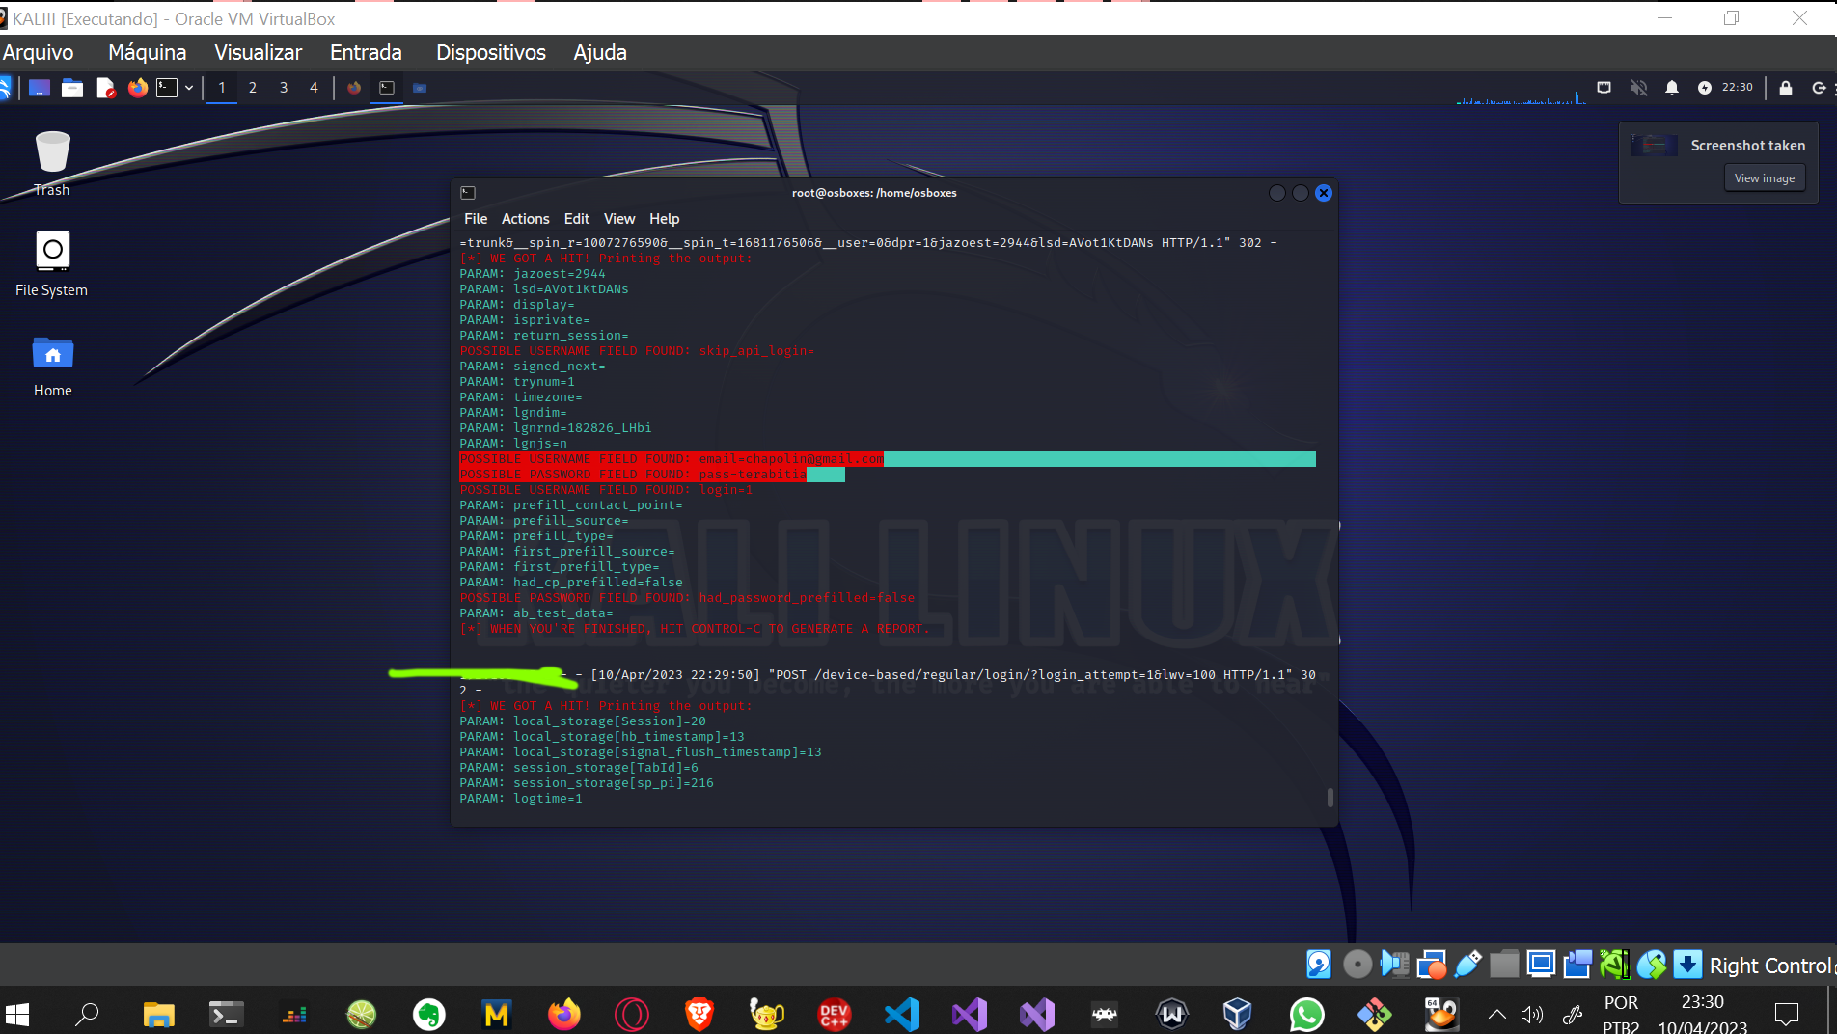Toggle the muted volume icon in Kali panel

click(1638, 88)
